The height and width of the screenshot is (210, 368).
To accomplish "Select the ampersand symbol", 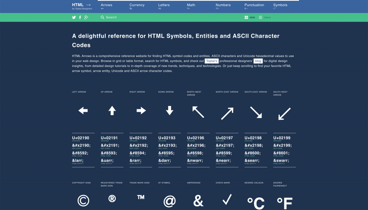I will (198, 201).
